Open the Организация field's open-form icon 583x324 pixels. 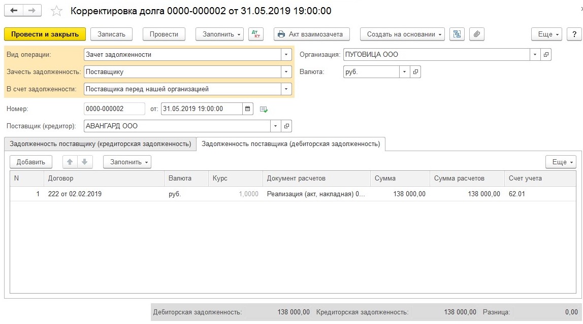546,54
